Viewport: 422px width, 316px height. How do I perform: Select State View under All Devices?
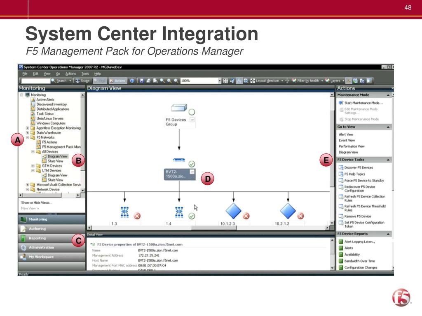pyautogui.click(x=56, y=161)
